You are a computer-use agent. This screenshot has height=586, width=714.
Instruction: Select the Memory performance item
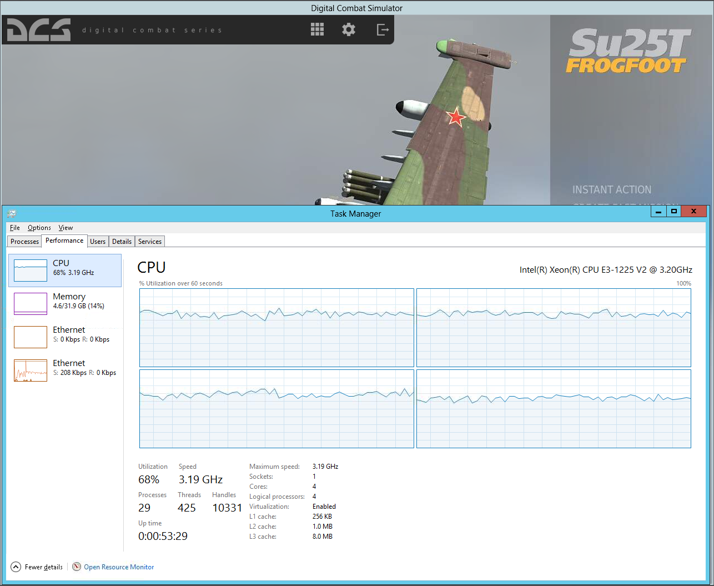(65, 303)
